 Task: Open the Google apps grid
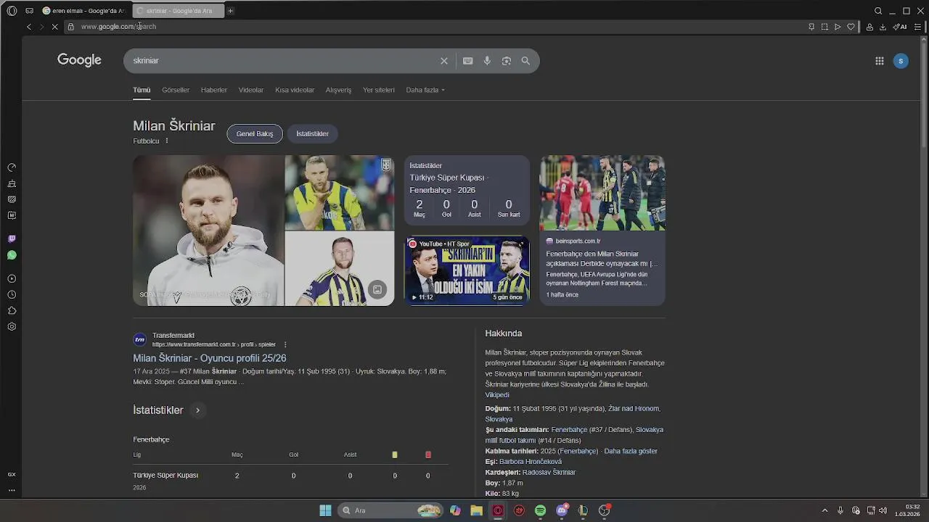[879, 61]
